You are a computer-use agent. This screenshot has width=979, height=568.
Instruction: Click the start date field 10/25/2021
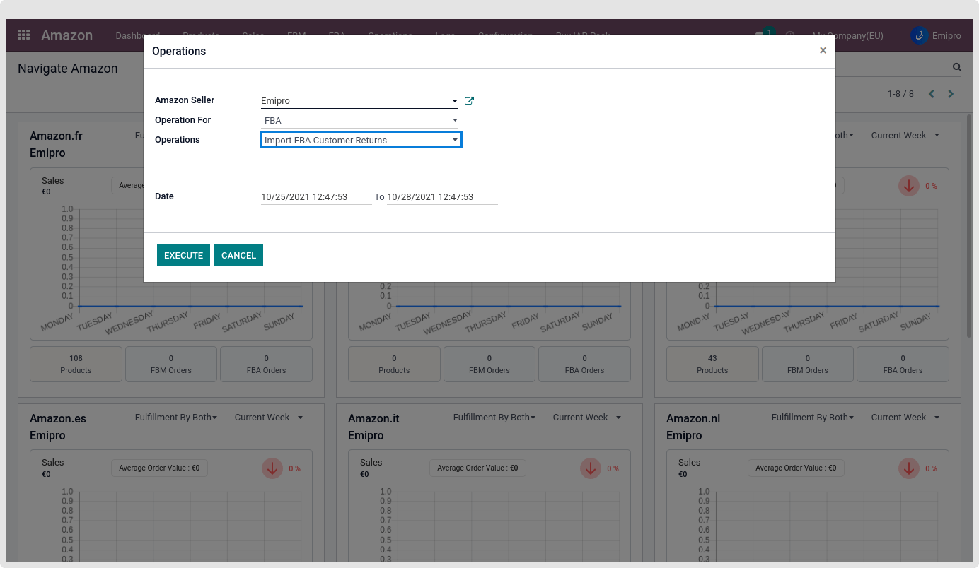[x=315, y=197]
